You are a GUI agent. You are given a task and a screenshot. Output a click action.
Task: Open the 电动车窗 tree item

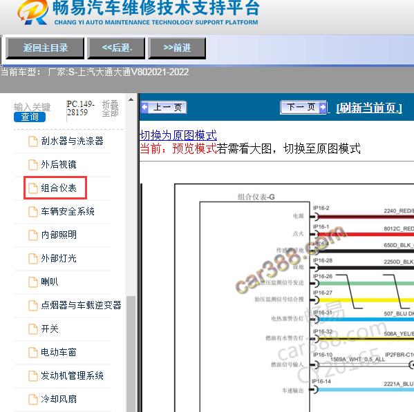pyautogui.click(x=59, y=352)
